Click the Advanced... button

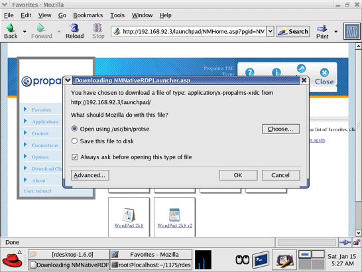click(x=90, y=175)
